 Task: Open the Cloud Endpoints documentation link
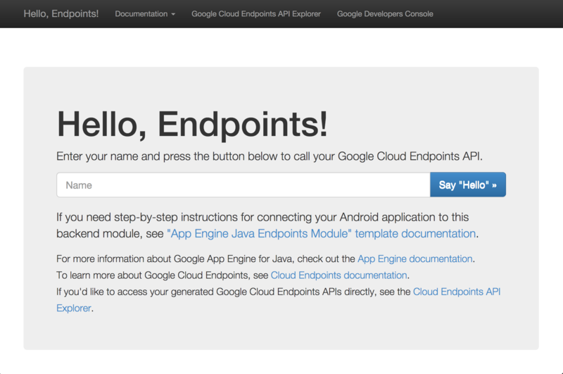point(339,275)
